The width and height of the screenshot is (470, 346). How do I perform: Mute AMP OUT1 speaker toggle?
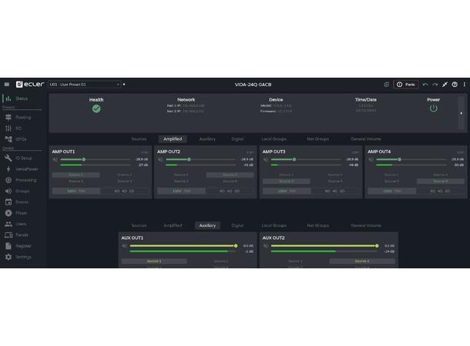[x=55, y=159]
